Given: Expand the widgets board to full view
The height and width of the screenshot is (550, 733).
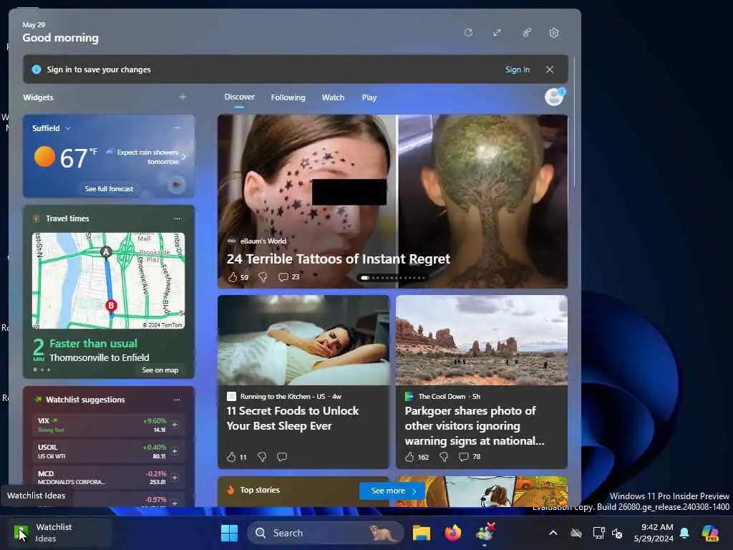Looking at the screenshot, I should pos(497,33).
